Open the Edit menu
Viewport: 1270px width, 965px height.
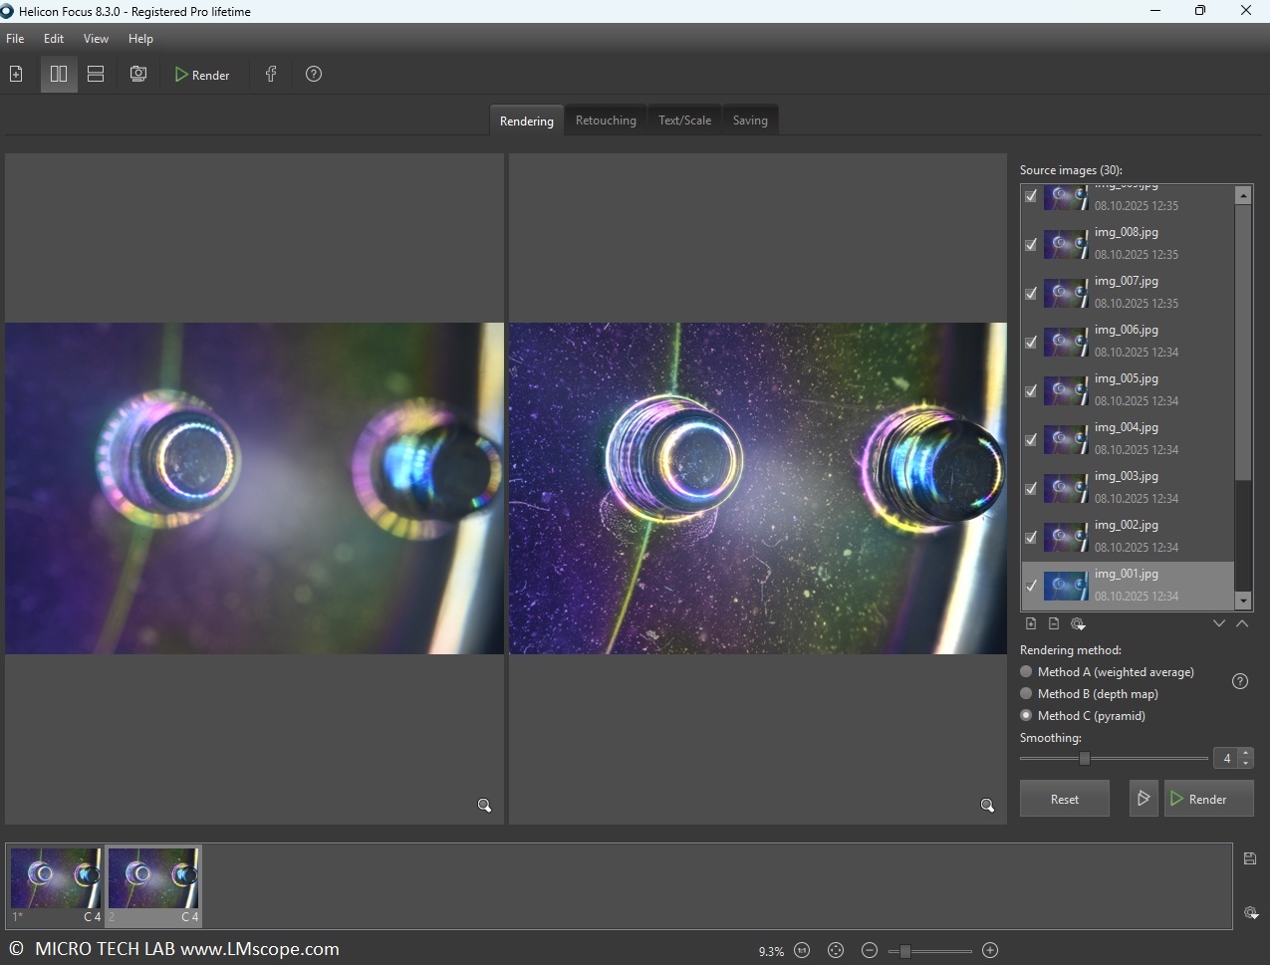pos(54,39)
